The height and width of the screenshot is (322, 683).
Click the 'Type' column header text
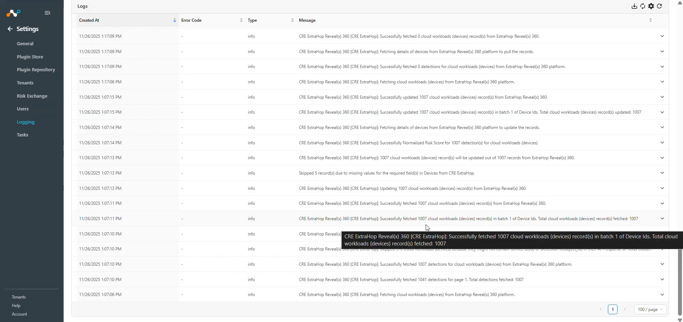pyautogui.click(x=252, y=20)
